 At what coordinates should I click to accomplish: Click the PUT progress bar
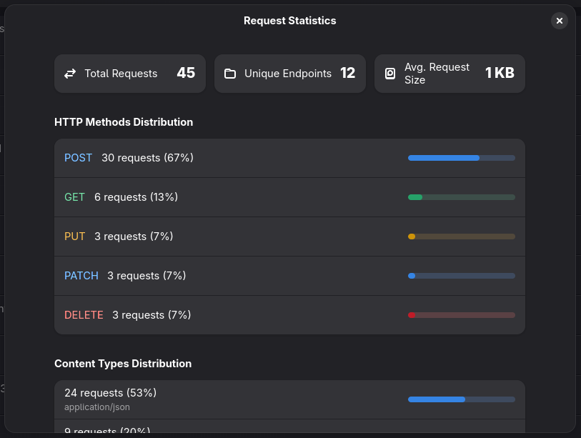462,237
